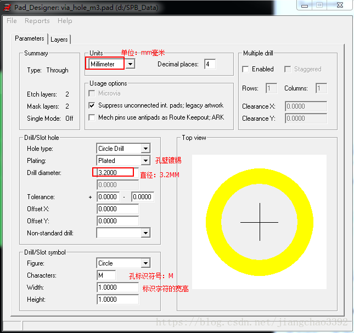Screen dimensions: 354x333
Task: Enable Mech pins use antipads checkbox
Action: click(92, 117)
